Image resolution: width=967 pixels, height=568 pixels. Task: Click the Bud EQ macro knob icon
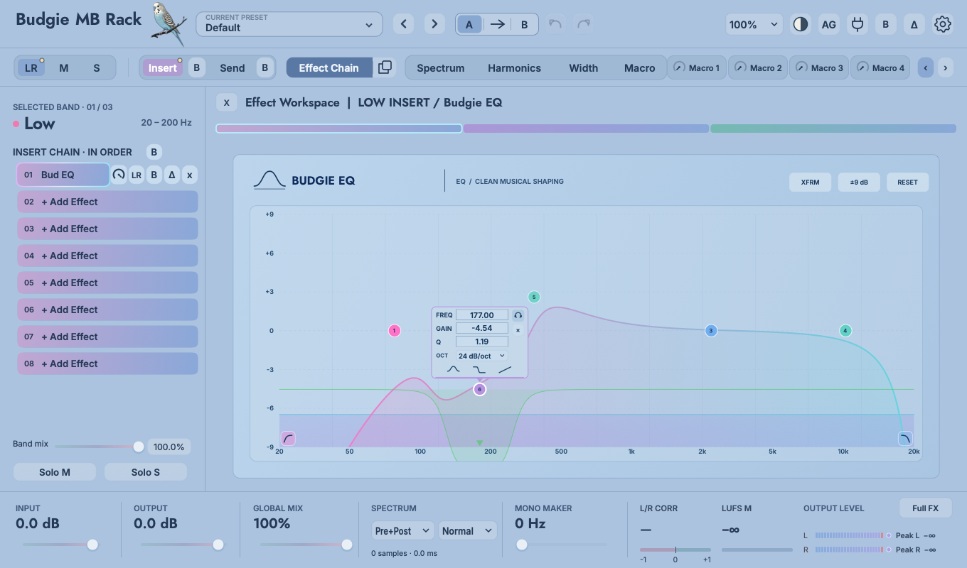[x=119, y=175]
